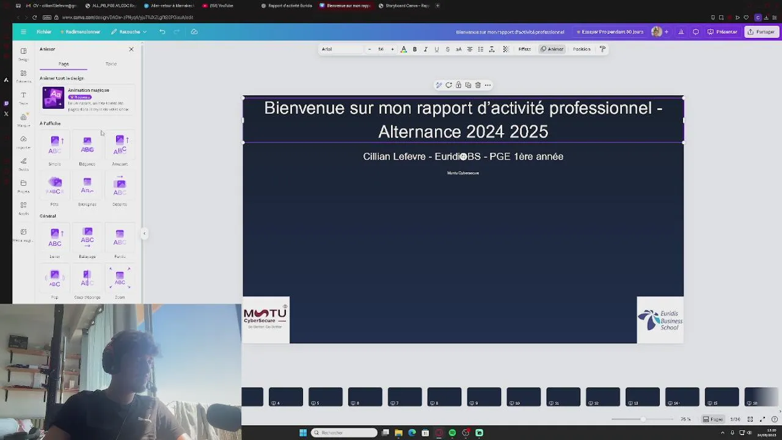Open the Éléments panel in sidebar
The height and width of the screenshot is (440, 782).
(x=23, y=76)
